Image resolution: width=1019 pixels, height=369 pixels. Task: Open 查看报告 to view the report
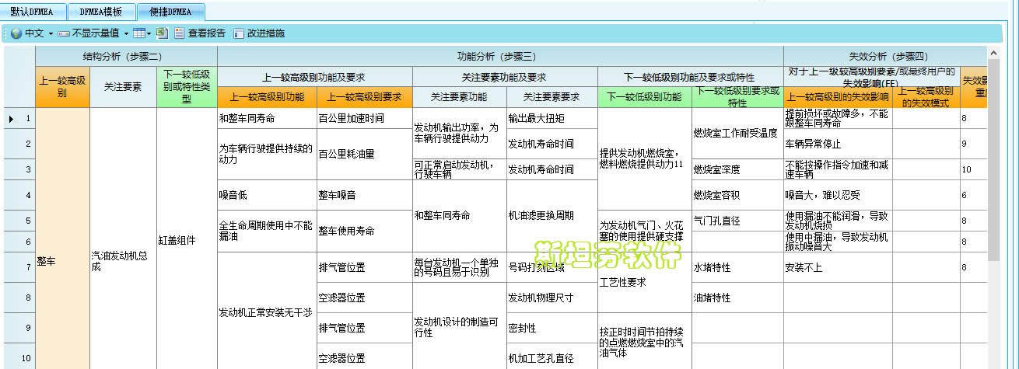(x=200, y=33)
